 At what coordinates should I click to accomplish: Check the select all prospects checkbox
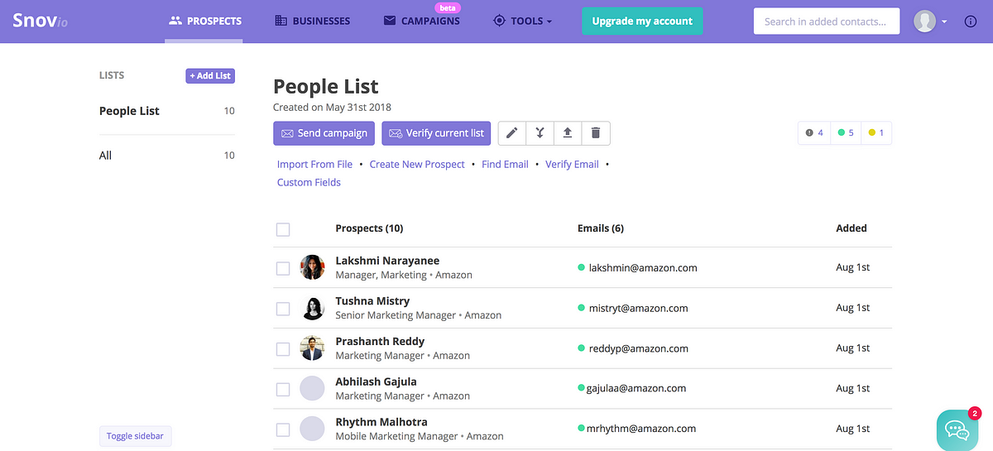coord(283,229)
